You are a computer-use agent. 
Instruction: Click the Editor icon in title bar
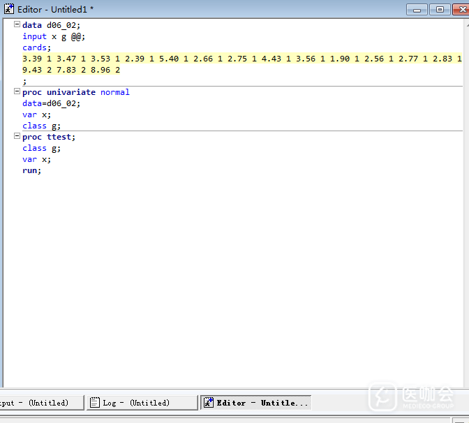coord(9,9)
